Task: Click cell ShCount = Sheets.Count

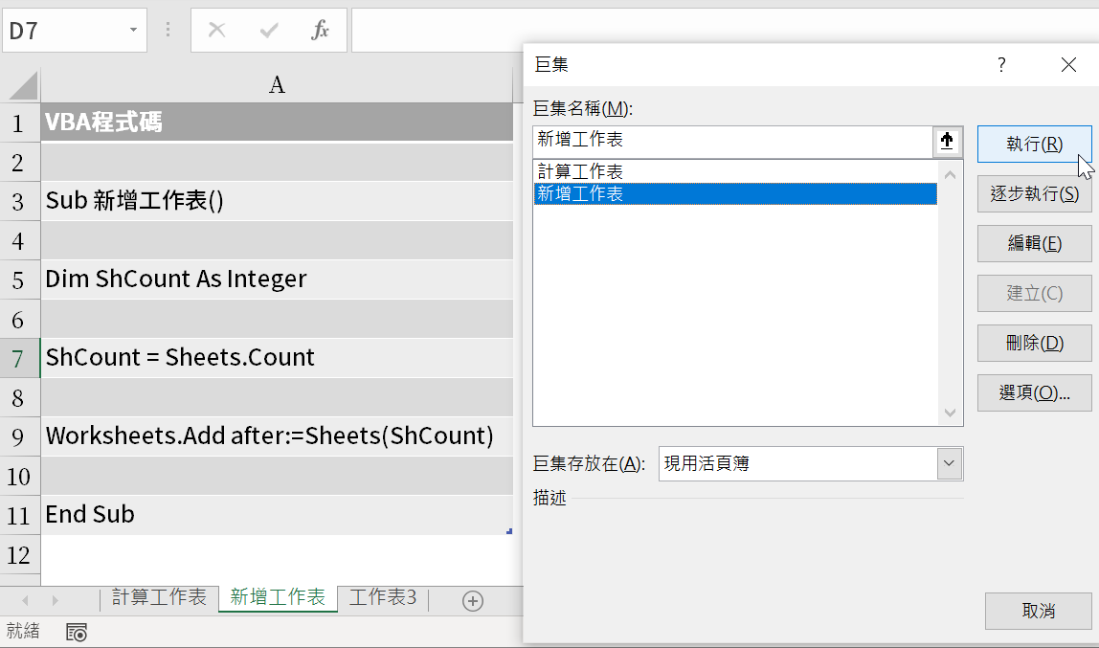Action: pos(277,359)
